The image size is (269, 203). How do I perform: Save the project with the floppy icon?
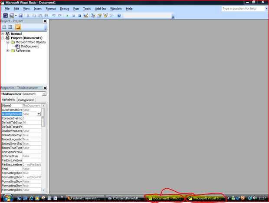[20, 16]
